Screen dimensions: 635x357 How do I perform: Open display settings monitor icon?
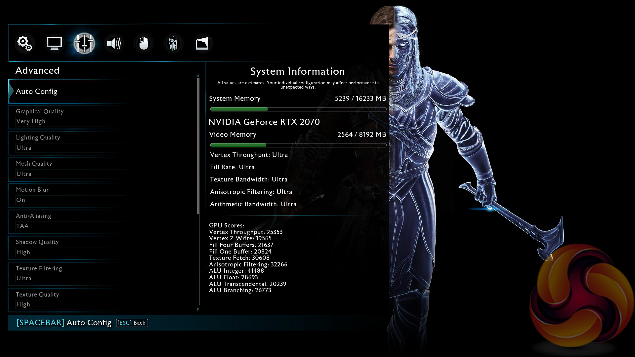tap(54, 43)
